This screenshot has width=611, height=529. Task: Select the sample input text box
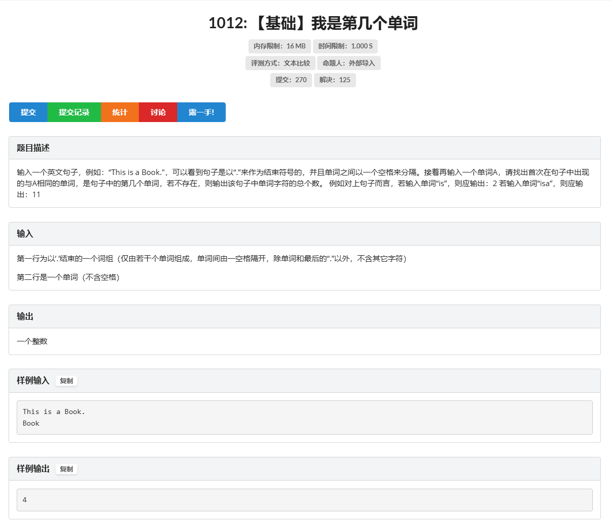tap(305, 417)
